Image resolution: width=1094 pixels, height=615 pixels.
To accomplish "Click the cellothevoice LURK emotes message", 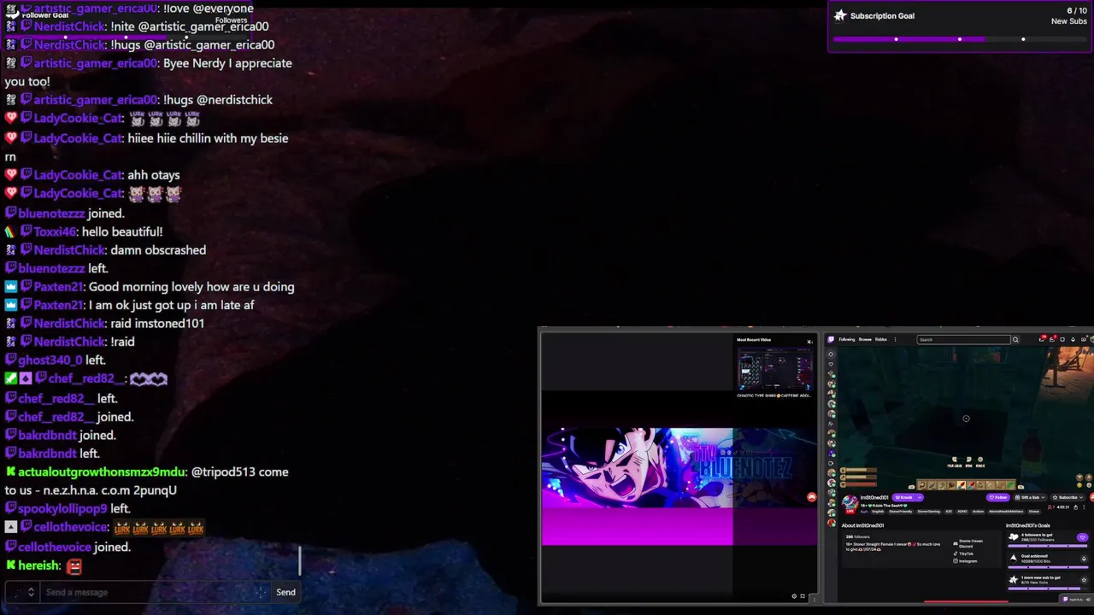I will [159, 528].
